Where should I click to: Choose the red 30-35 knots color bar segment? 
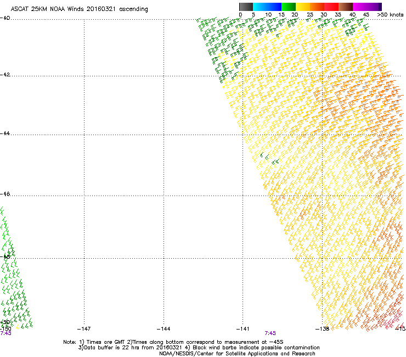coord(331,7)
